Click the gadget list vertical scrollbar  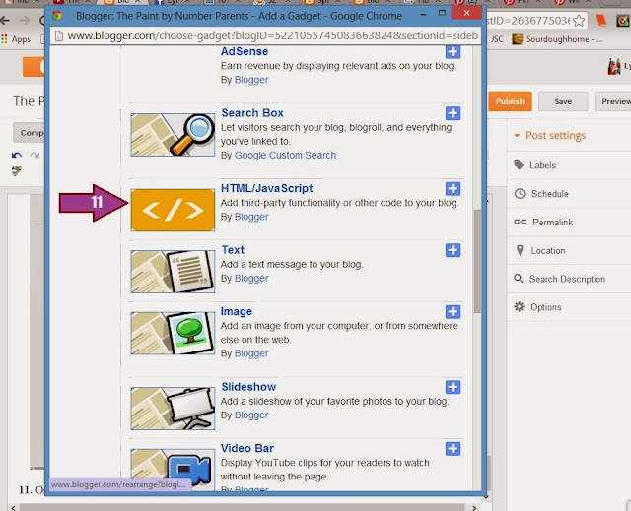(477, 261)
